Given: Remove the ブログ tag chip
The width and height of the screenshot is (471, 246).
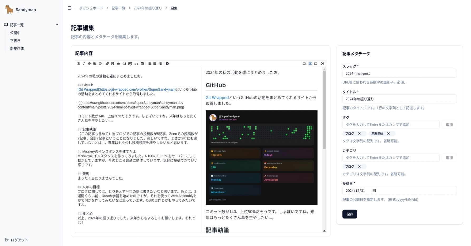Looking at the screenshot, I should coord(359,134).
